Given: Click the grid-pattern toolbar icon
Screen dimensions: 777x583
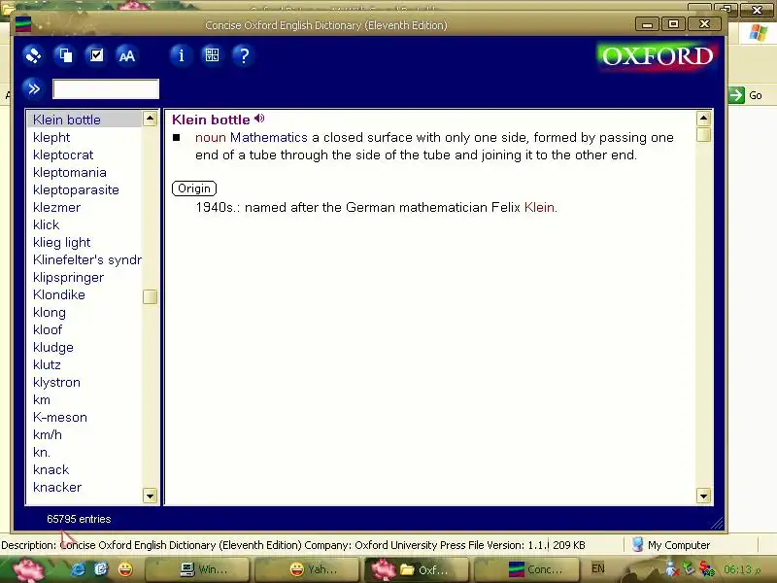Looking at the screenshot, I should coord(212,55).
